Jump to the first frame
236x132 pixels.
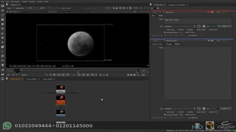click(54, 75)
